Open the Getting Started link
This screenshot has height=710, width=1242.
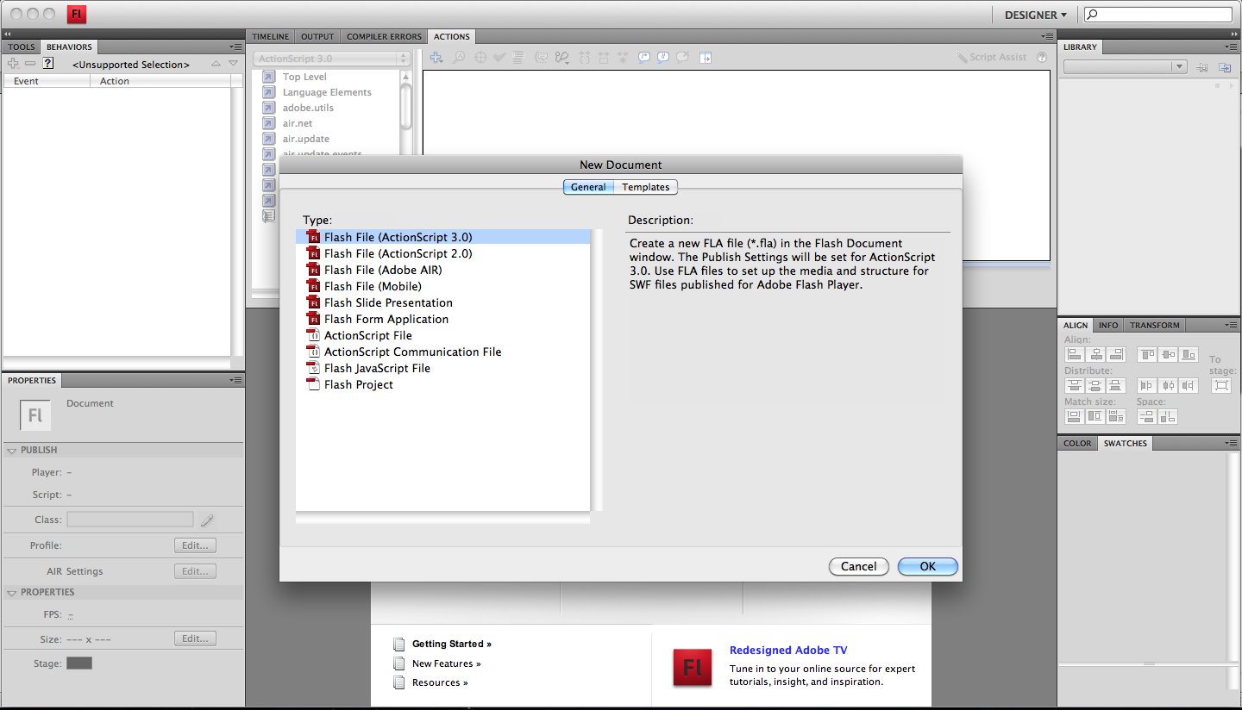[452, 644]
